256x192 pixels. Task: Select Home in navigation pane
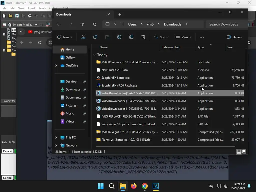(x=70, y=49)
